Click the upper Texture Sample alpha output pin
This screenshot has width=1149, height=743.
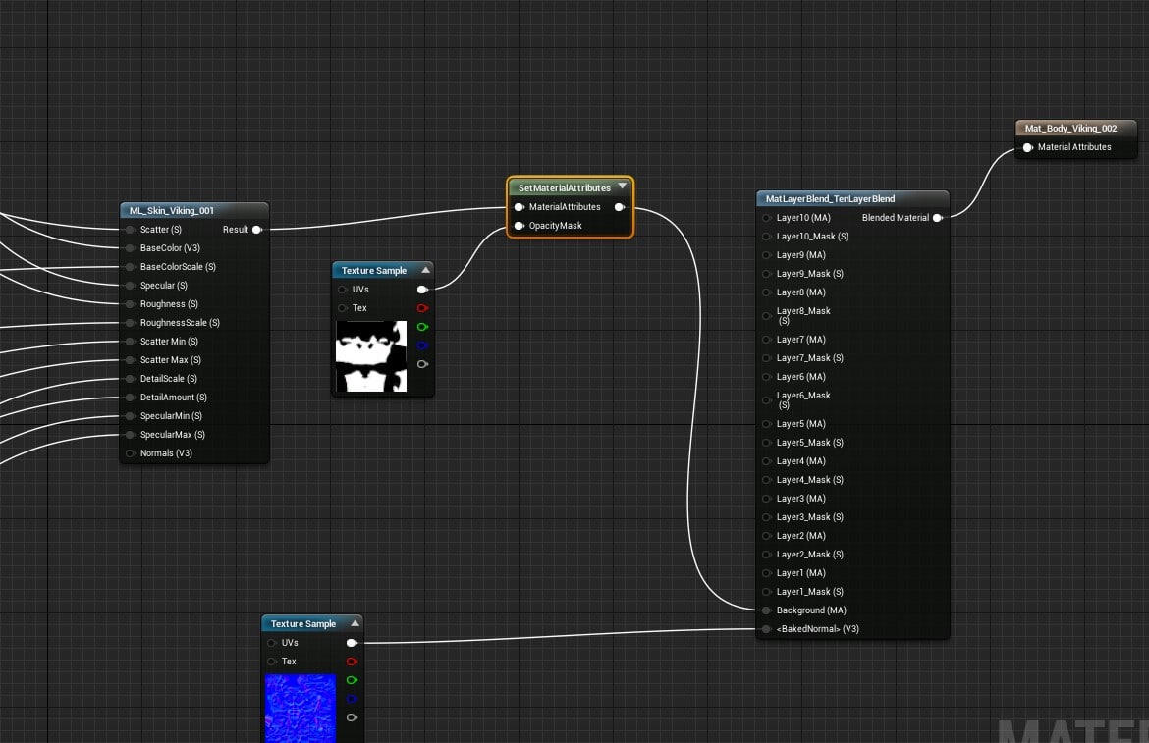pos(423,364)
